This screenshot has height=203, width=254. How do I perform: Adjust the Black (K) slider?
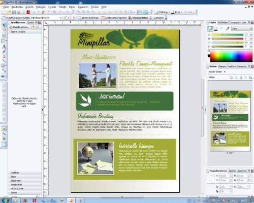click(228, 47)
